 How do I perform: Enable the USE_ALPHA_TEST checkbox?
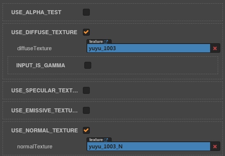pos(86,12)
